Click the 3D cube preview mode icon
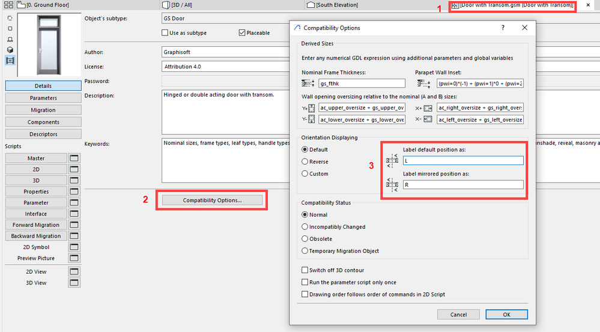 (x=10, y=50)
